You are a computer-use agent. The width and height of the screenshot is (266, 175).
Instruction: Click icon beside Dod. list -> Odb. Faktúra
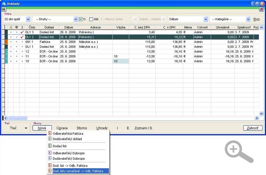tap(49, 166)
